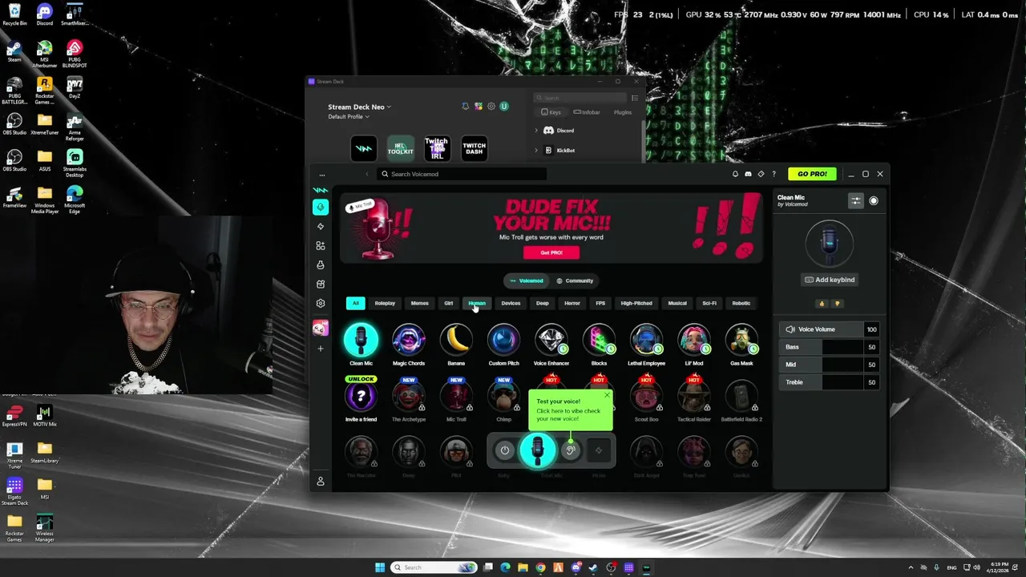Select the Clean Mic voice

click(361, 340)
